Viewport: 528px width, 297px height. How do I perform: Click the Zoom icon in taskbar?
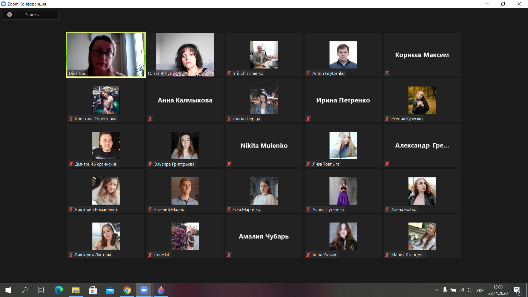click(144, 290)
